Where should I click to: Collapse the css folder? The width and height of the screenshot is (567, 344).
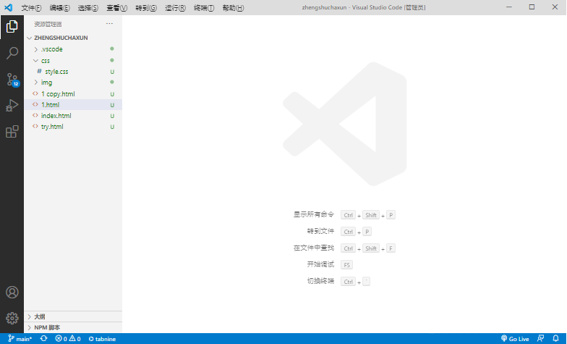click(46, 61)
